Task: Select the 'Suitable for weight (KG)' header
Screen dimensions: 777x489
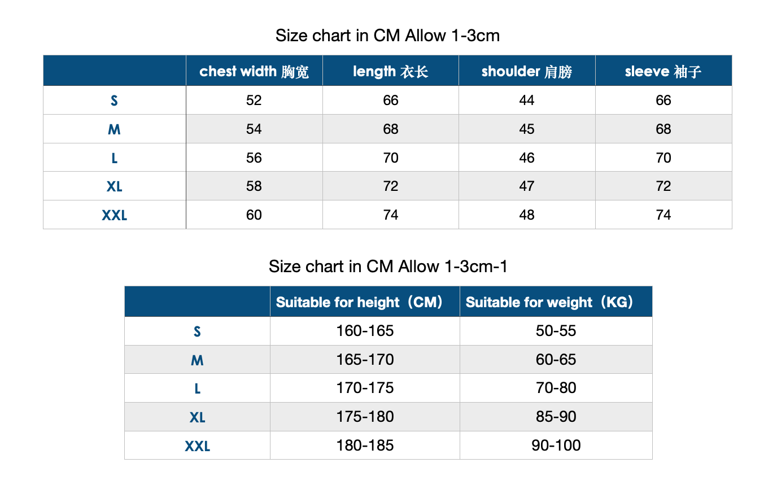Action: click(x=556, y=302)
